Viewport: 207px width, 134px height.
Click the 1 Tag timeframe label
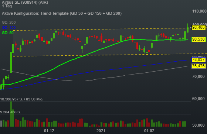pos(7,6)
